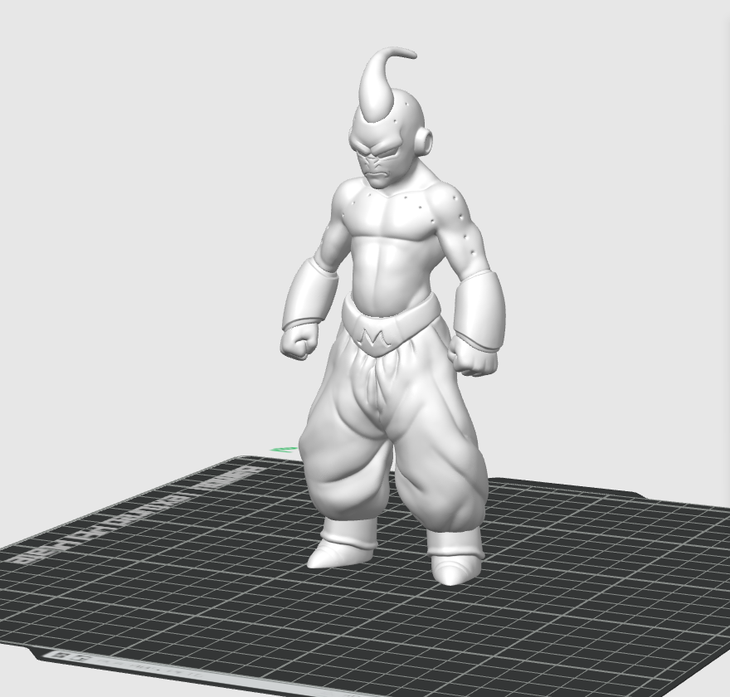The width and height of the screenshot is (730, 697).
Task: Click the model's clenched fist on the left side
Action: pos(299,342)
